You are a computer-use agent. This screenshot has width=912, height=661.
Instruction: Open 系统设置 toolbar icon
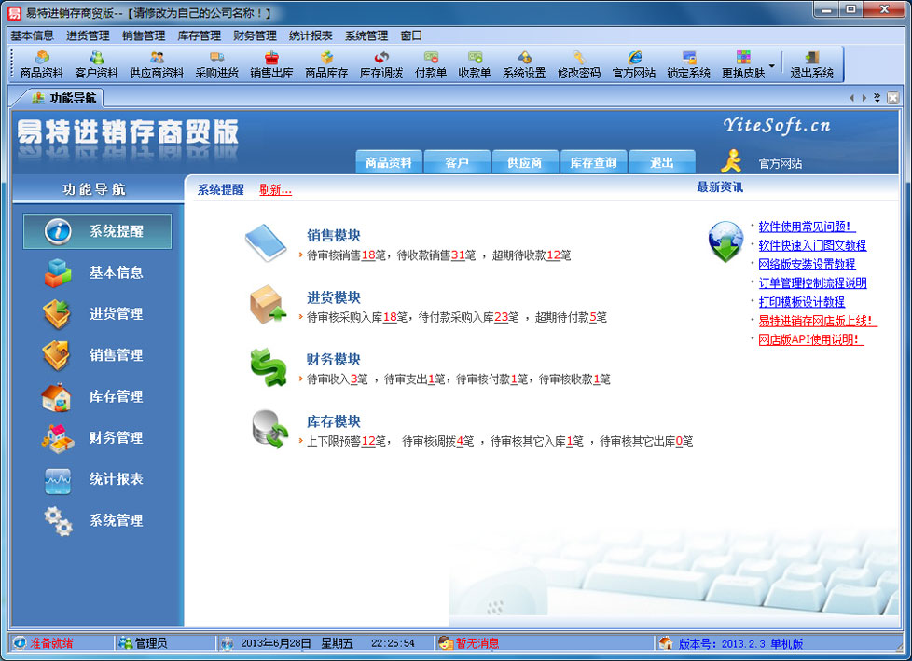point(524,64)
